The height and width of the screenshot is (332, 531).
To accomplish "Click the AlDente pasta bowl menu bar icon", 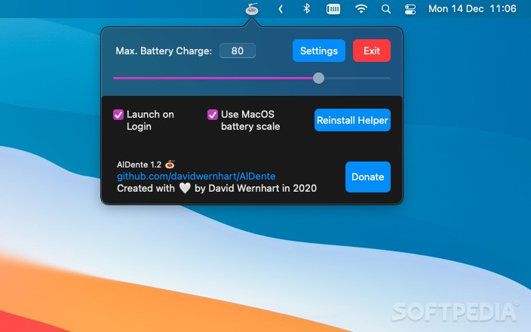I will pyautogui.click(x=252, y=9).
